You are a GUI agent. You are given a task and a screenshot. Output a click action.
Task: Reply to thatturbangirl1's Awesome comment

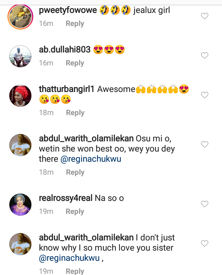click(x=75, y=113)
